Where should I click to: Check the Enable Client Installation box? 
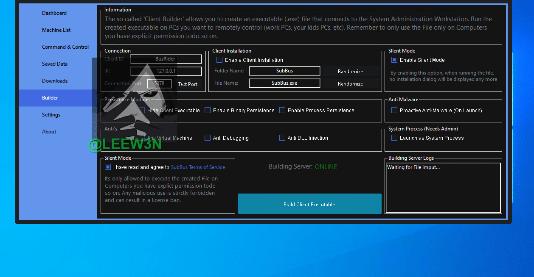point(219,60)
